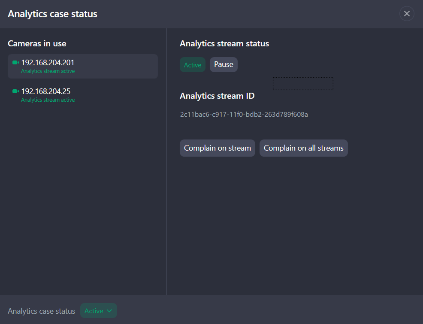Open the Analytics case status Active dropdown
This screenshot has height=324, width=423.
[x=98, y=311]
